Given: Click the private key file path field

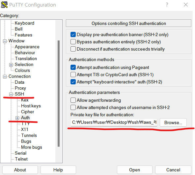Looking at the screenshot, I should point(114,122).
